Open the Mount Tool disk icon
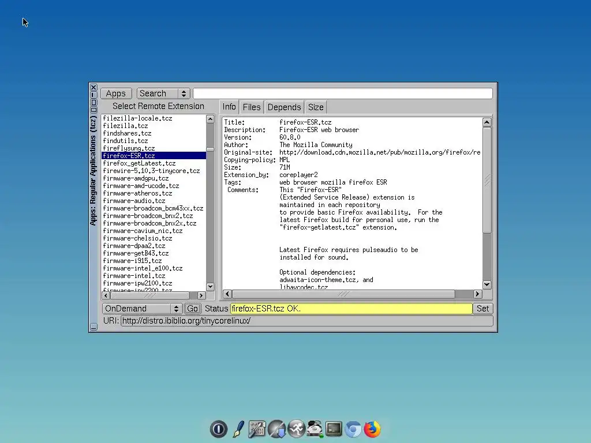Screen dimensions: 591x443 pyautogui.click(x=315, y=429)
